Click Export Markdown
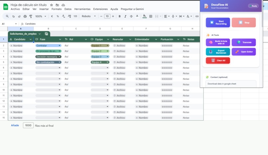Viewport: 268px width, 155px height. pos(218,52)
